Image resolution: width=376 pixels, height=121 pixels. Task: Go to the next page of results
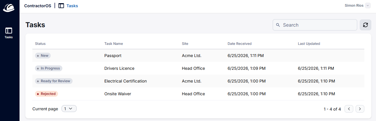(x=360, y=109)
